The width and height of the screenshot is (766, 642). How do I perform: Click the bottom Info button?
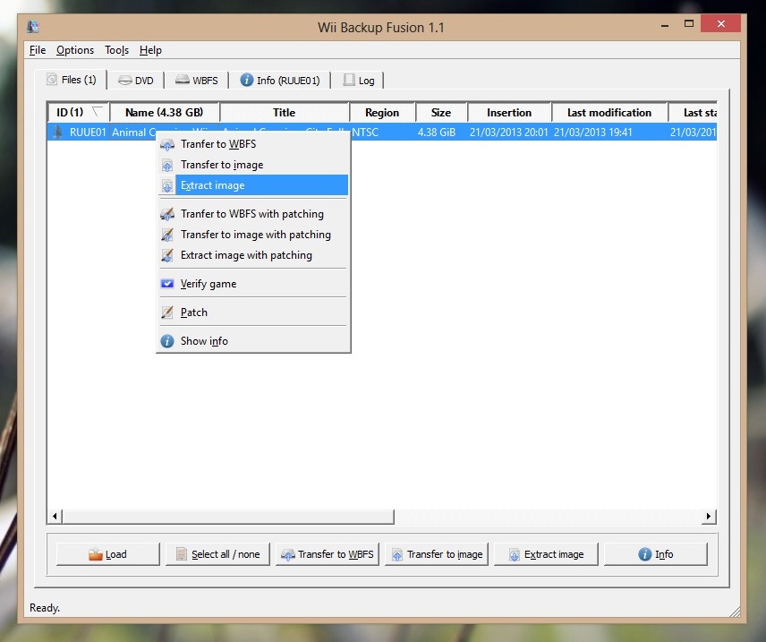point(656,554)
